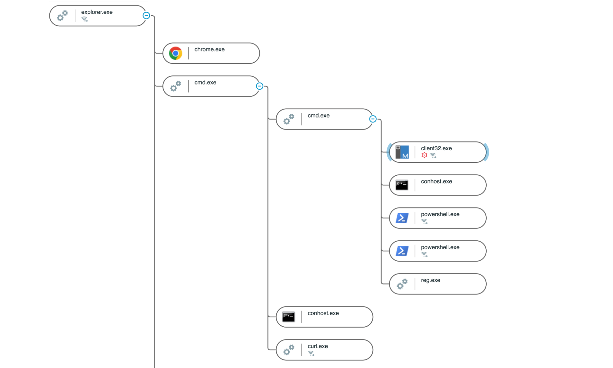Click the network icon under explorer.exe
The height and width of the screenshot is (368, 613).
[x=85, y=20]
